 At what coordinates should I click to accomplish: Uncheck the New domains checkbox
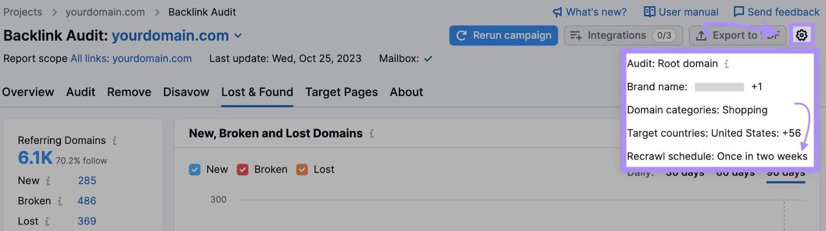(x=195, y=170)
